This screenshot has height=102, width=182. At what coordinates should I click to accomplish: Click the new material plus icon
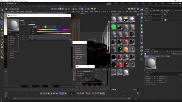click(x=113, y=14)
